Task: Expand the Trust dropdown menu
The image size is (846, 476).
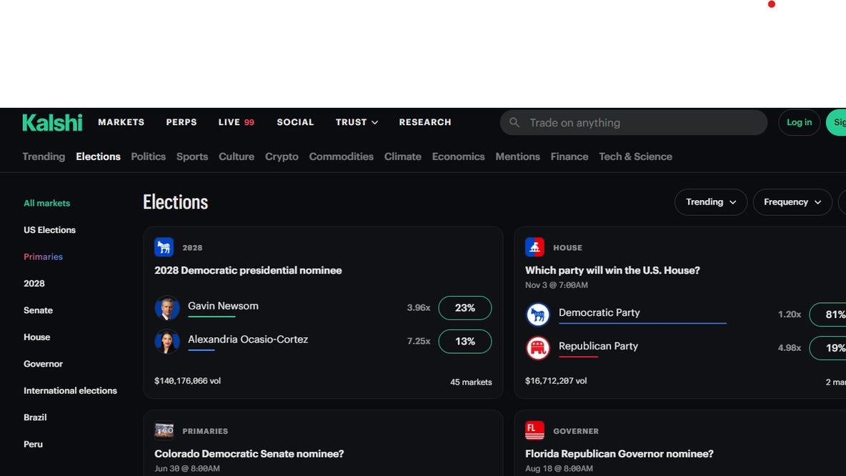Action: point(357,122)
